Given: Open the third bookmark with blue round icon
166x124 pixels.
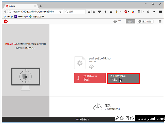Looking at the screenshot, I should click(37, 17).
